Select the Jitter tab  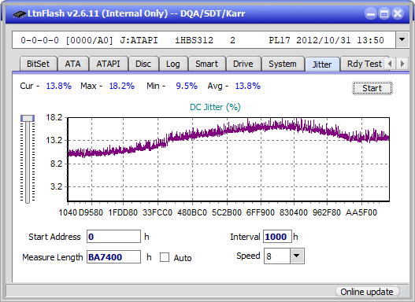point(322,64)
